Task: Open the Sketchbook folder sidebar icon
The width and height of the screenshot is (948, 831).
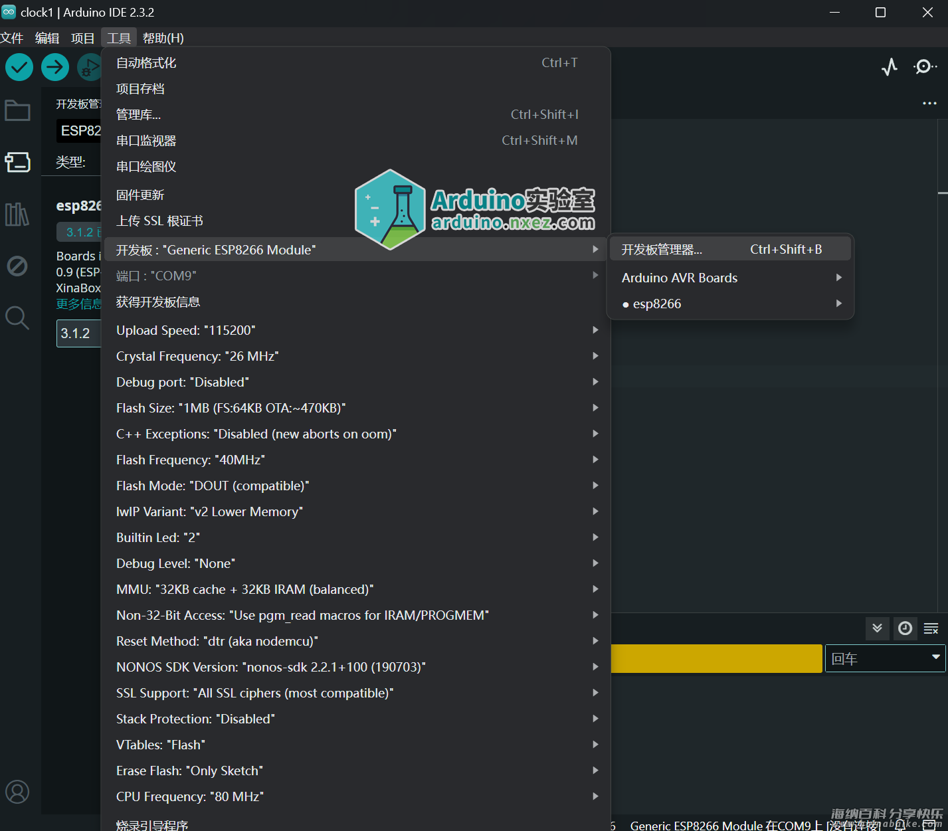Action: 17,111
